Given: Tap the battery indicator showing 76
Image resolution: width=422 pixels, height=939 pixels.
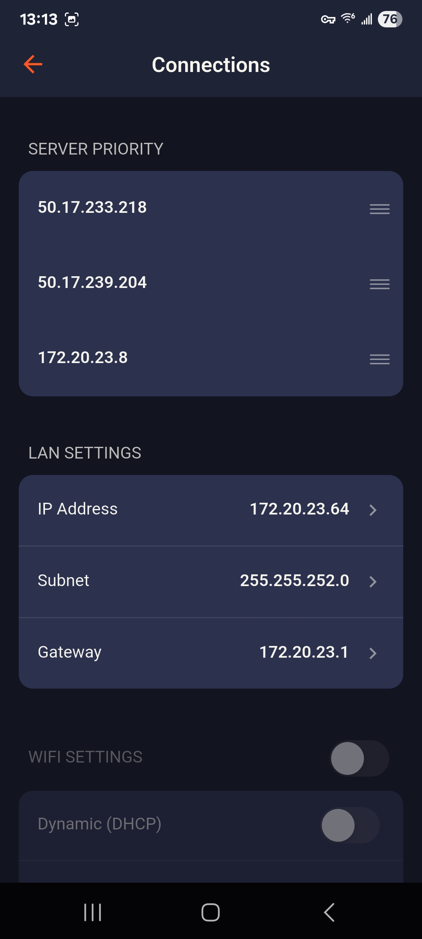Looking at the screenshot, I should click(390, 19).
